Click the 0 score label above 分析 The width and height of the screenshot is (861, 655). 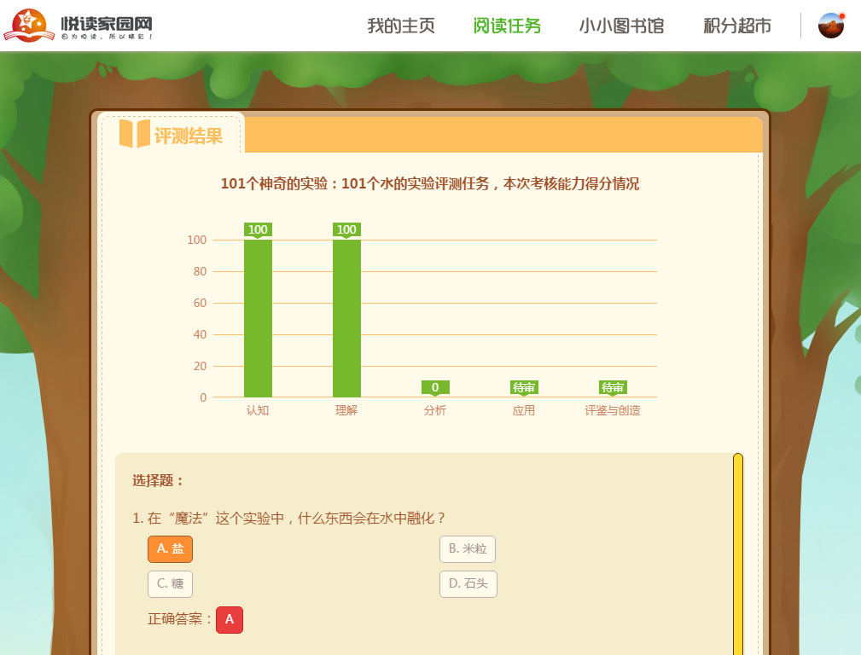coord(435,387)
